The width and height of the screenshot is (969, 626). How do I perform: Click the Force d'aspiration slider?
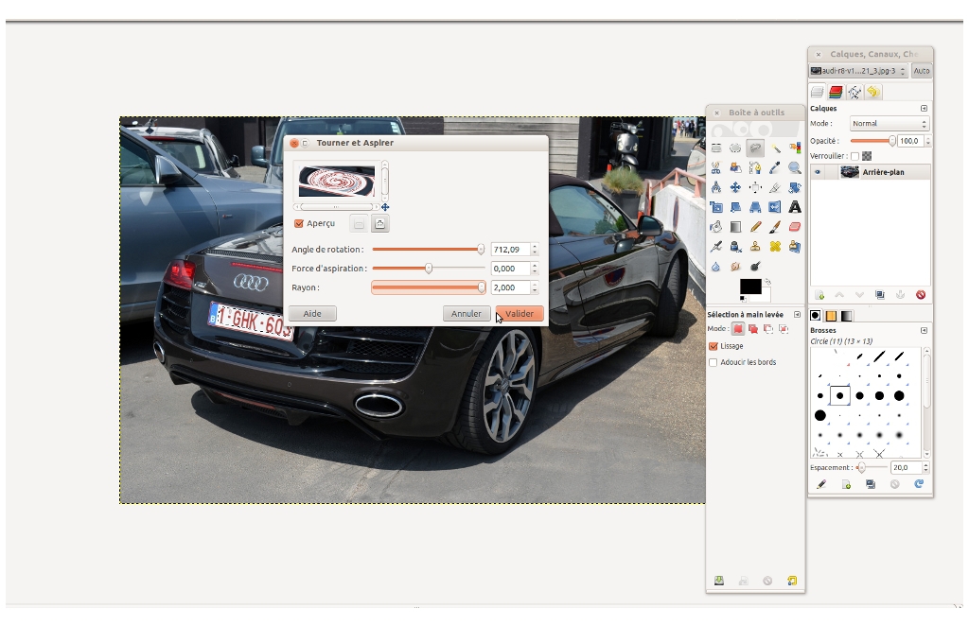tap(428, 269)
